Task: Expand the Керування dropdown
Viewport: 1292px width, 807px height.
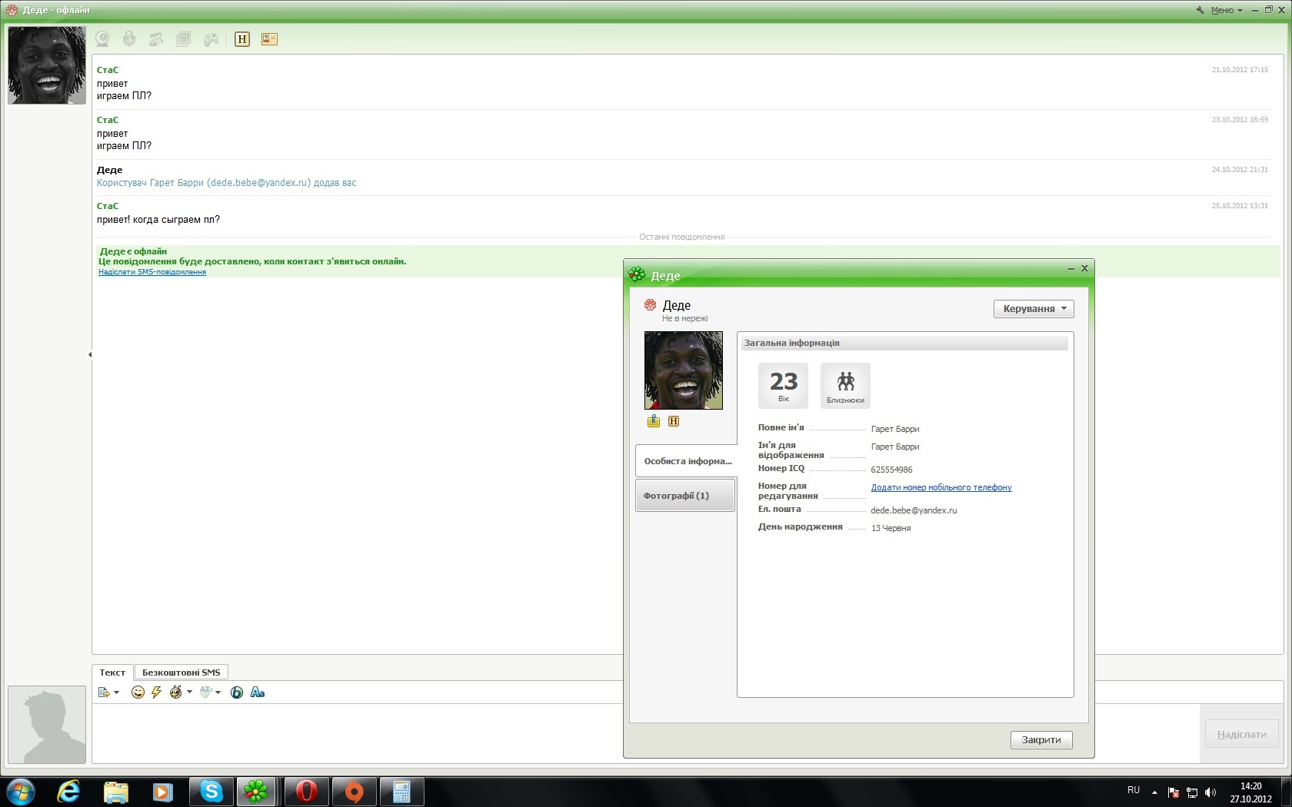Action: coord(1034,309)
